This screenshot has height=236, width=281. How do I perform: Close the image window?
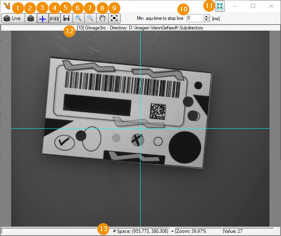[x=271, y=6]
